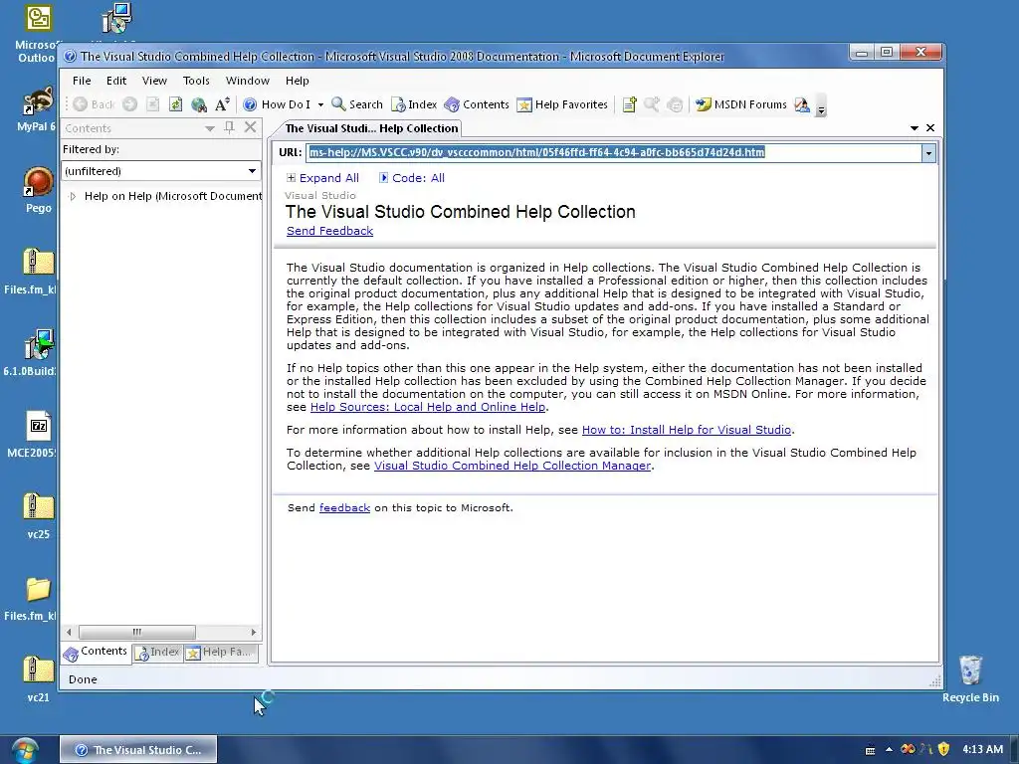Open Help Favorites from the toolbar

[x=562, y=104]
